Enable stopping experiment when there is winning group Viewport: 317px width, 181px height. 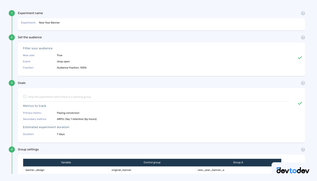(25, 96)
